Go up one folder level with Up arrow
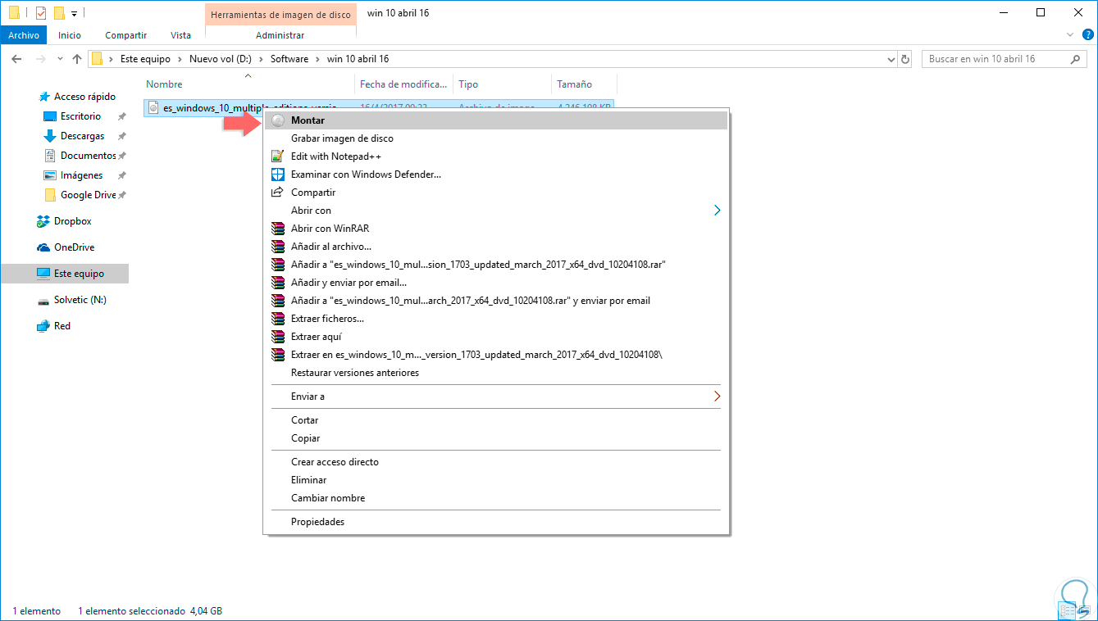 (x=77, y=59)
